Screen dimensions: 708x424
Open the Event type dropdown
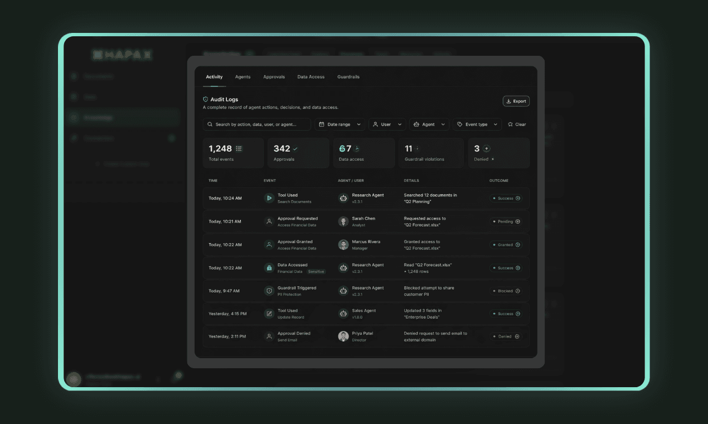click(477, 124)
